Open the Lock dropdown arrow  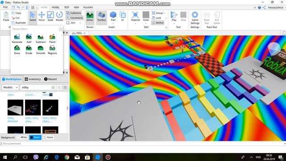166,18
